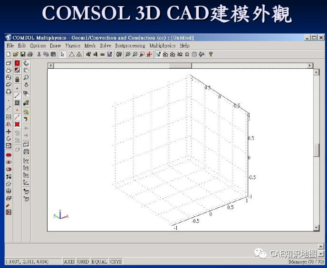Image resolution: width=327 pixels, height=268 pixels.
Task: Click the Zoom Out magnifier icon
Action: (135, 54)
